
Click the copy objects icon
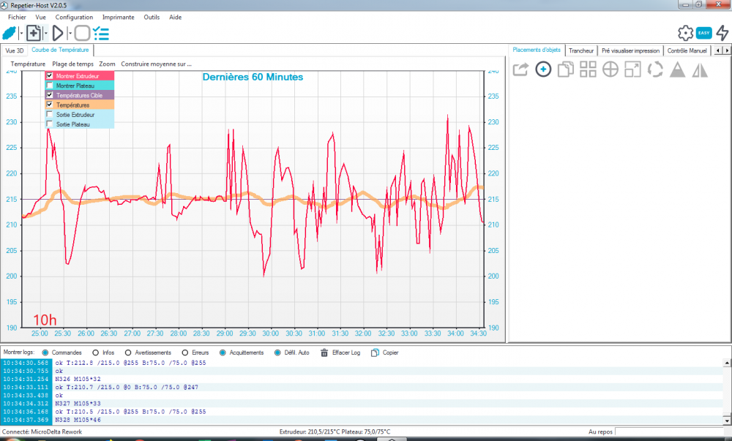point(565,69)
